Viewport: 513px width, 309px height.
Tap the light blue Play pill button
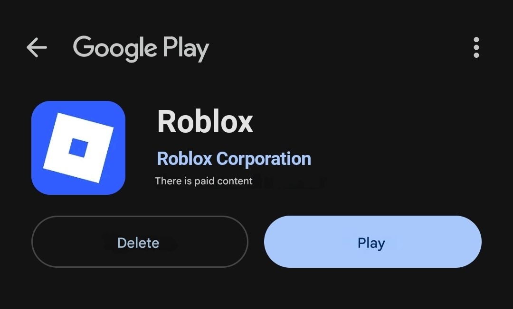coord(373,242)
